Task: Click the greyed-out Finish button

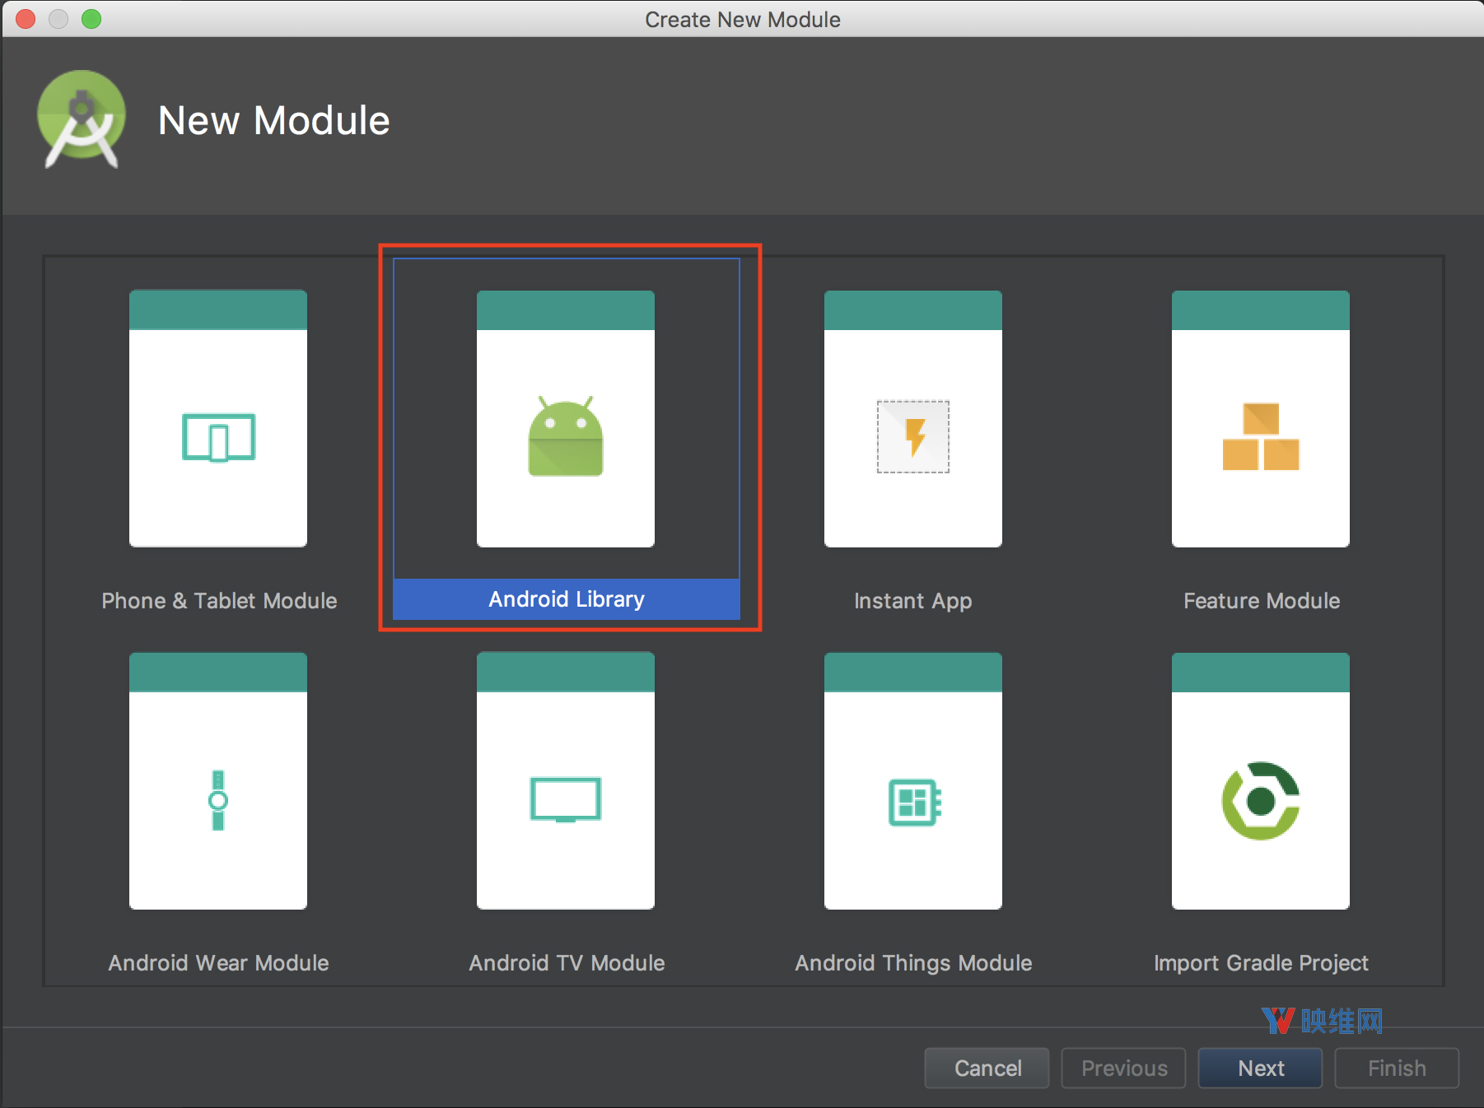Action: (1397, 1068)
